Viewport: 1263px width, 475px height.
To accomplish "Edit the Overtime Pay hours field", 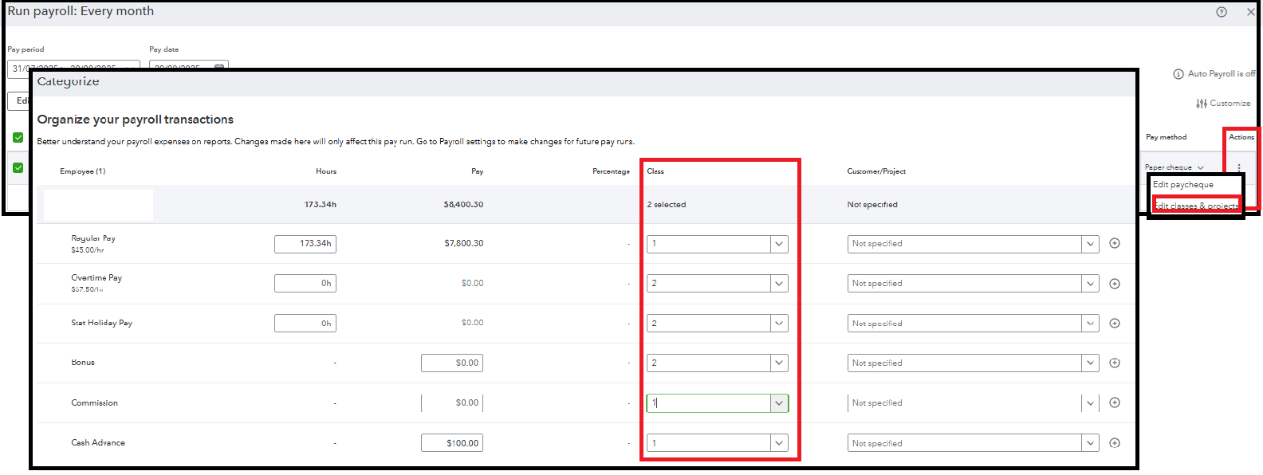I will pos(305,283).
